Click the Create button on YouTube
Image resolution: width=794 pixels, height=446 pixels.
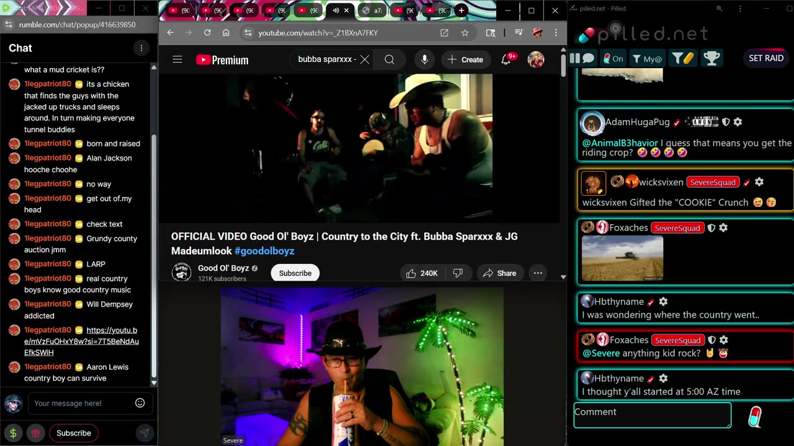(x=465, y=59)
